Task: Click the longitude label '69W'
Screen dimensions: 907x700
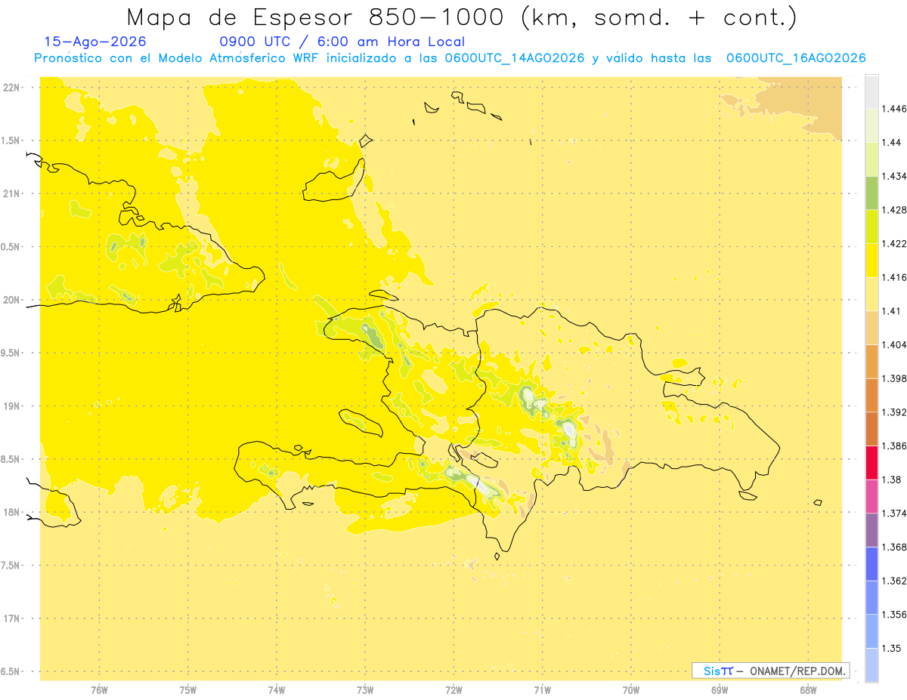Action: click(719, 689)
